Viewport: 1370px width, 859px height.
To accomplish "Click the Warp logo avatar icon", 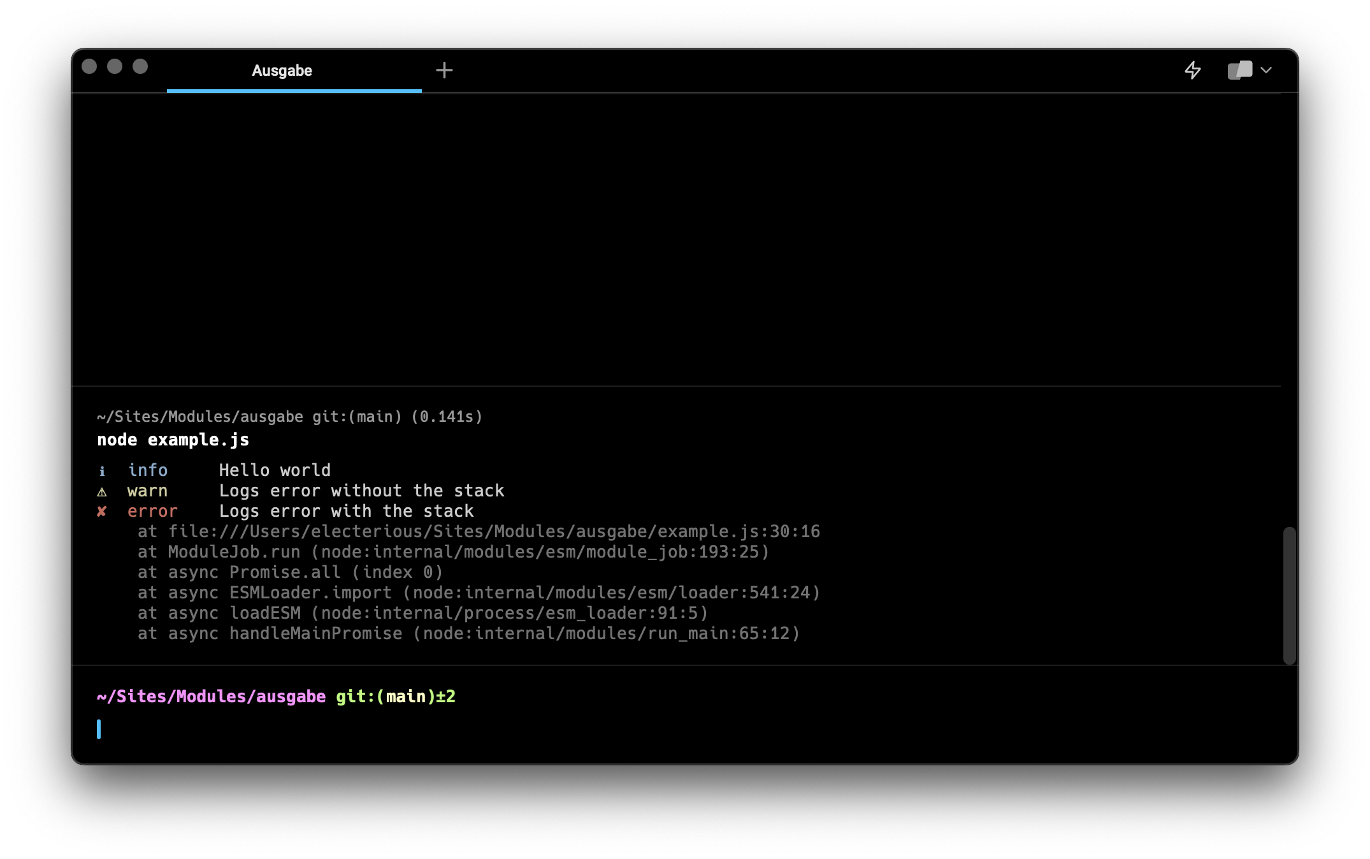I will (1239, 70).
